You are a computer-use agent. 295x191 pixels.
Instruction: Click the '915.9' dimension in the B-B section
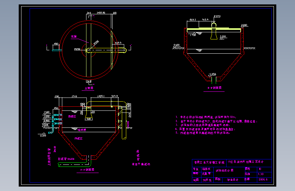pos(205,20)
